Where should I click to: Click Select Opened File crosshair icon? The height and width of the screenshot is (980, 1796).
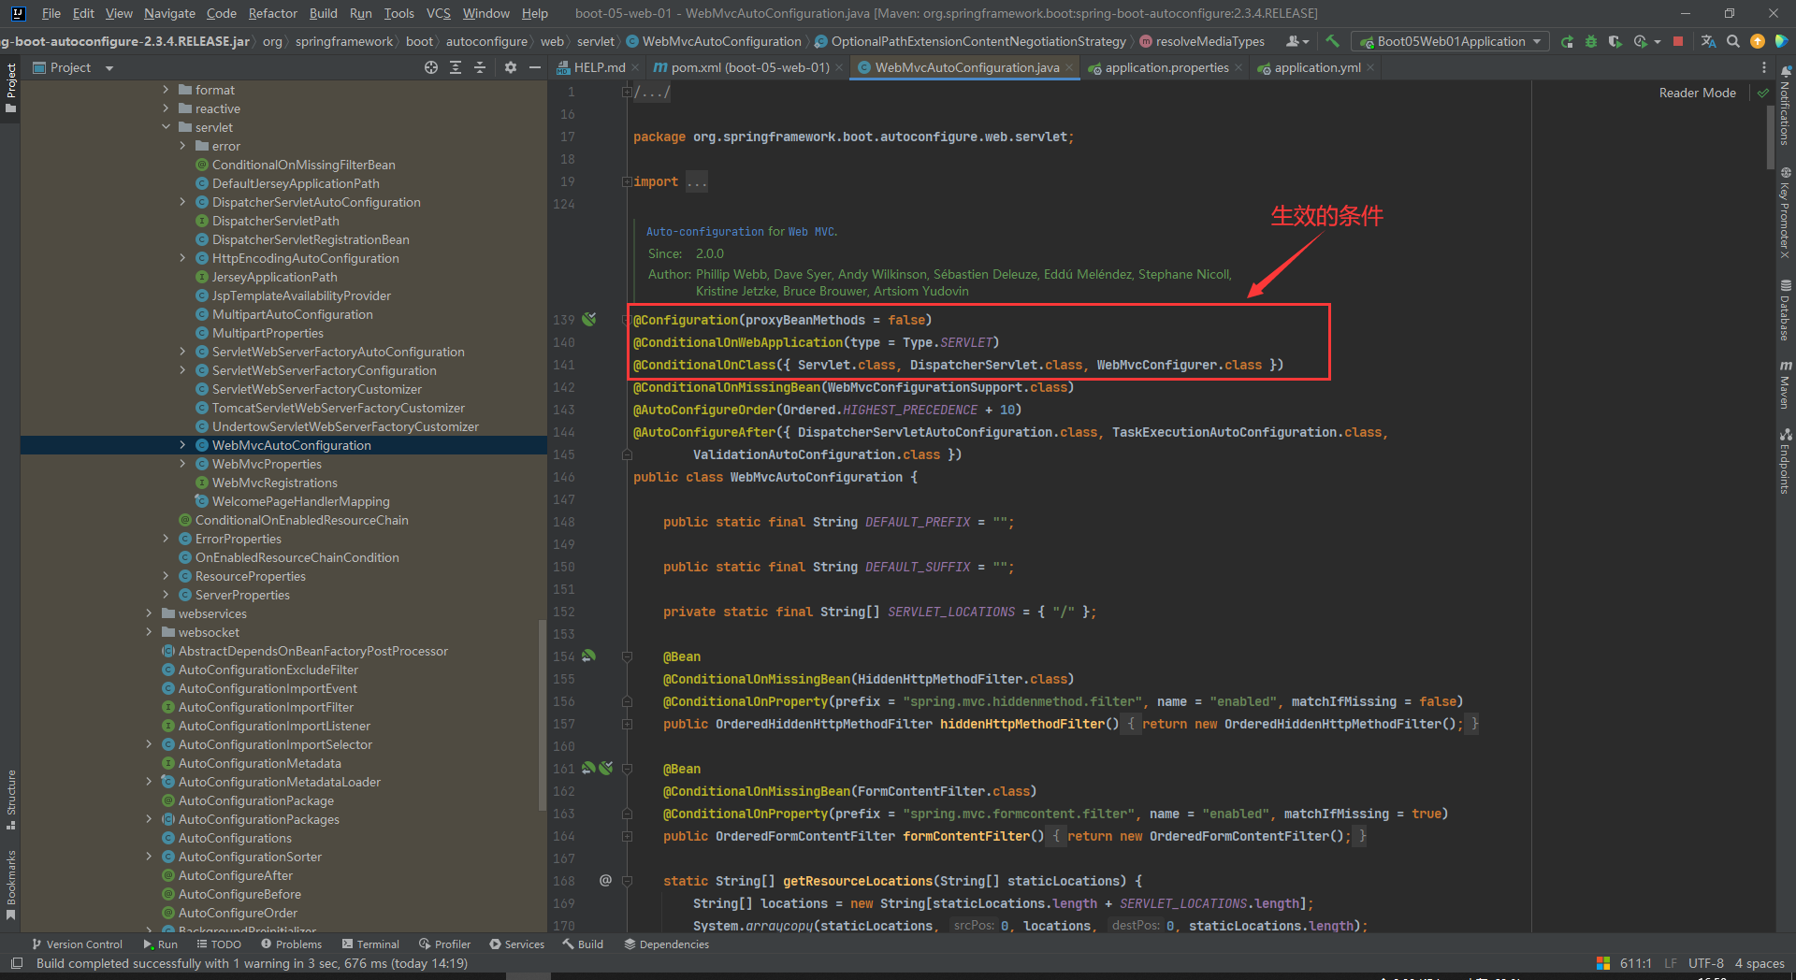431,67
